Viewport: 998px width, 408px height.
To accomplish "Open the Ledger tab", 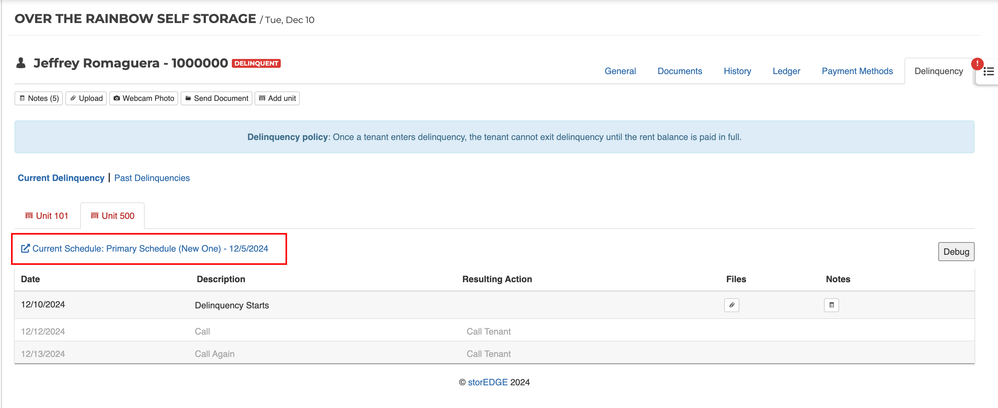I will pyautogui.click(x=786, y=71).
